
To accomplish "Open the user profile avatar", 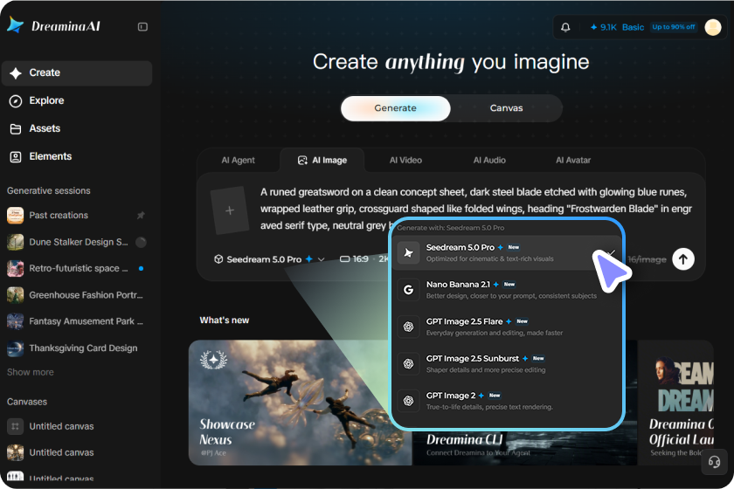I will point(713,27).
